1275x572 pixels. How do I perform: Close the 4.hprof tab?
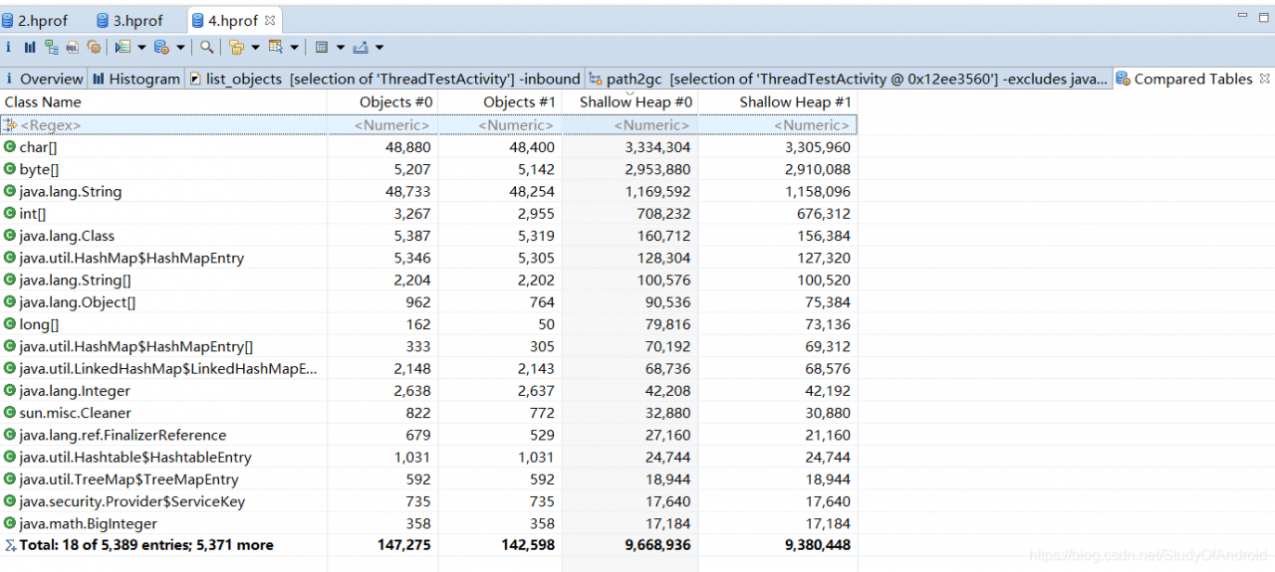[270, 21]
